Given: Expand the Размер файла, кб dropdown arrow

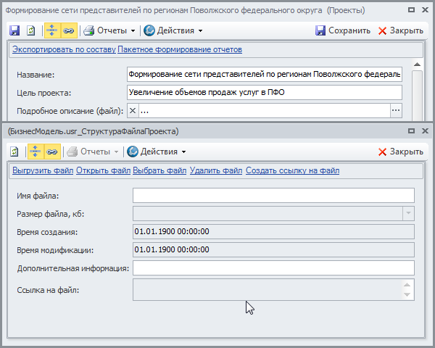Looking at the screenshot, I should pyautogui.click(x=408, y=213).
